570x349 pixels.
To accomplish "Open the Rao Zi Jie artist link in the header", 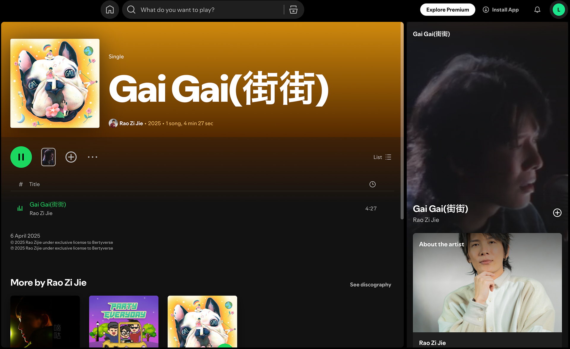I will (131, 123).
